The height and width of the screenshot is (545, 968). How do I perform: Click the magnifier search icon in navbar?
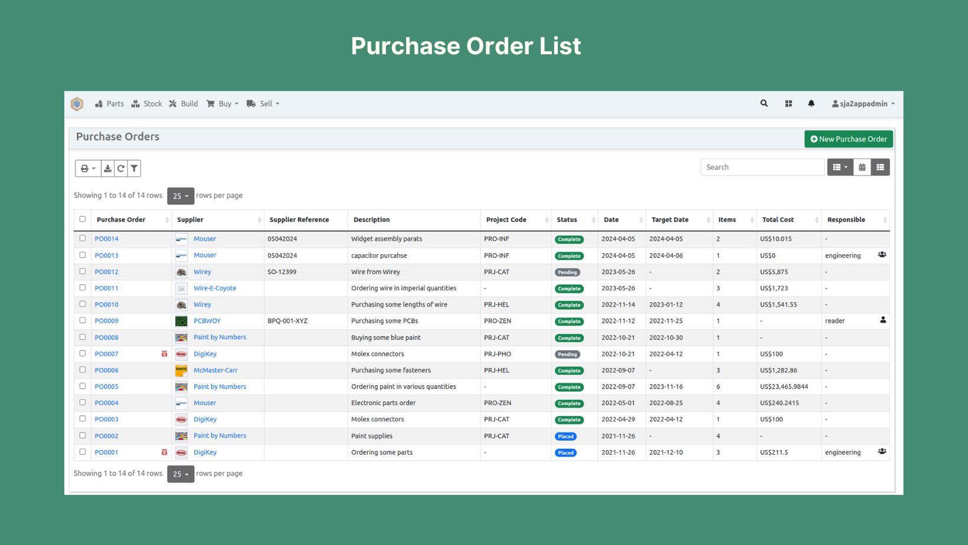pos(764,104)
